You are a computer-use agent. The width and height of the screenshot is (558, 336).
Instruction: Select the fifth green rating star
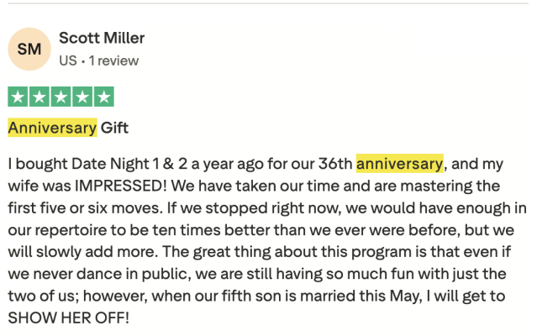[103, 97]
